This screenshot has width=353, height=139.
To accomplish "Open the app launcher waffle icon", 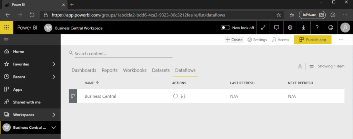I will (7, 28).
